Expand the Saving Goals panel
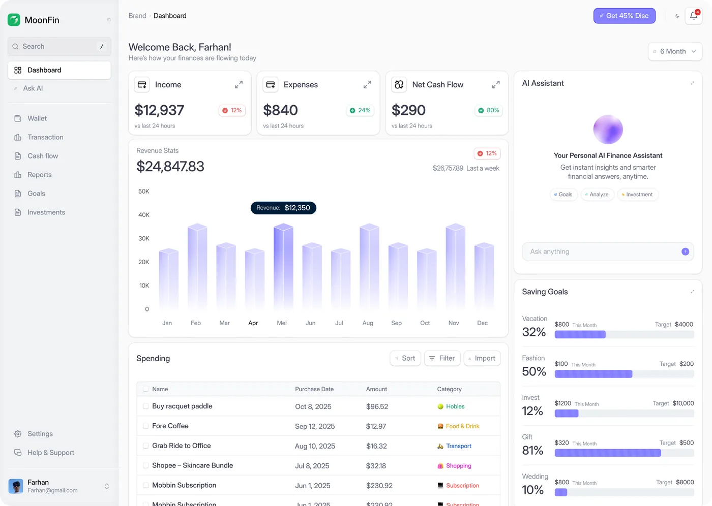This screenshot has height=506, width=712. [692, 292]
